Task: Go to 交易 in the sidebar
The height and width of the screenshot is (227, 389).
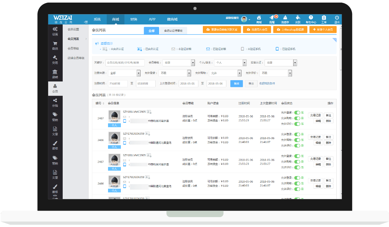Action: (55, 60)
